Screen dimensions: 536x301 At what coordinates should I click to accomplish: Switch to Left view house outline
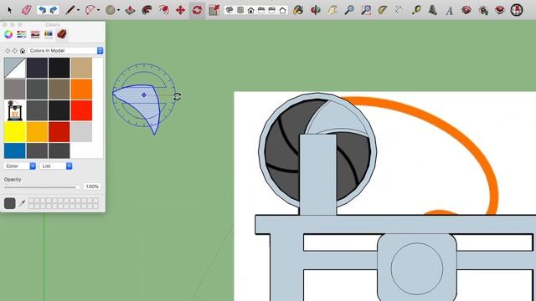(283, 10)
